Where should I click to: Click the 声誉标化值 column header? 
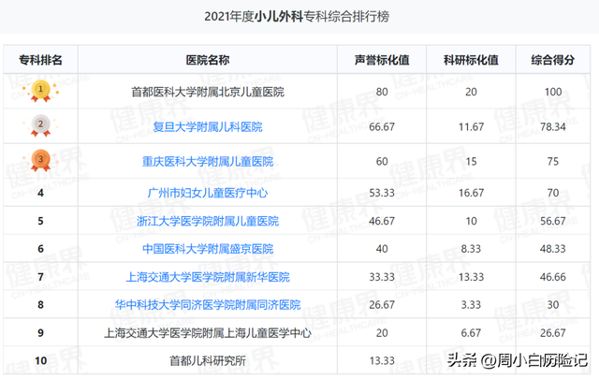click(382, 60)
